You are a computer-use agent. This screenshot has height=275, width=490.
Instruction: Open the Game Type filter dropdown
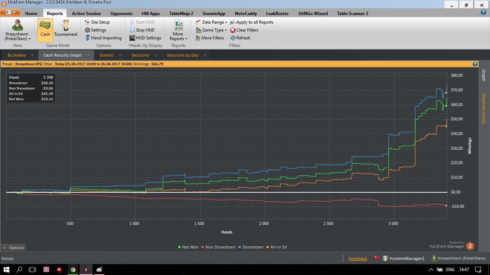point(212,30)
